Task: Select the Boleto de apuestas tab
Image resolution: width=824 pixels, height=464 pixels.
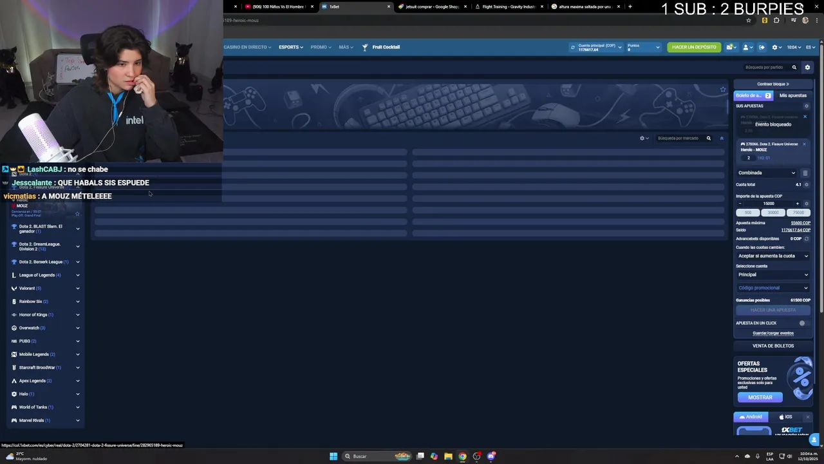Action: click(x=754, y=95)
